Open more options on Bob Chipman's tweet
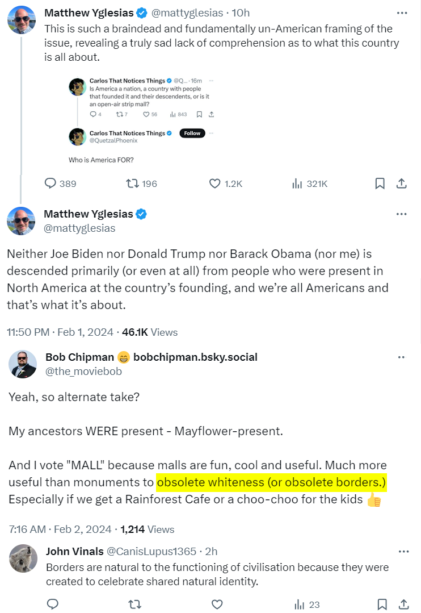Viewport: 421px width, 613px height. tap(402, 357)
